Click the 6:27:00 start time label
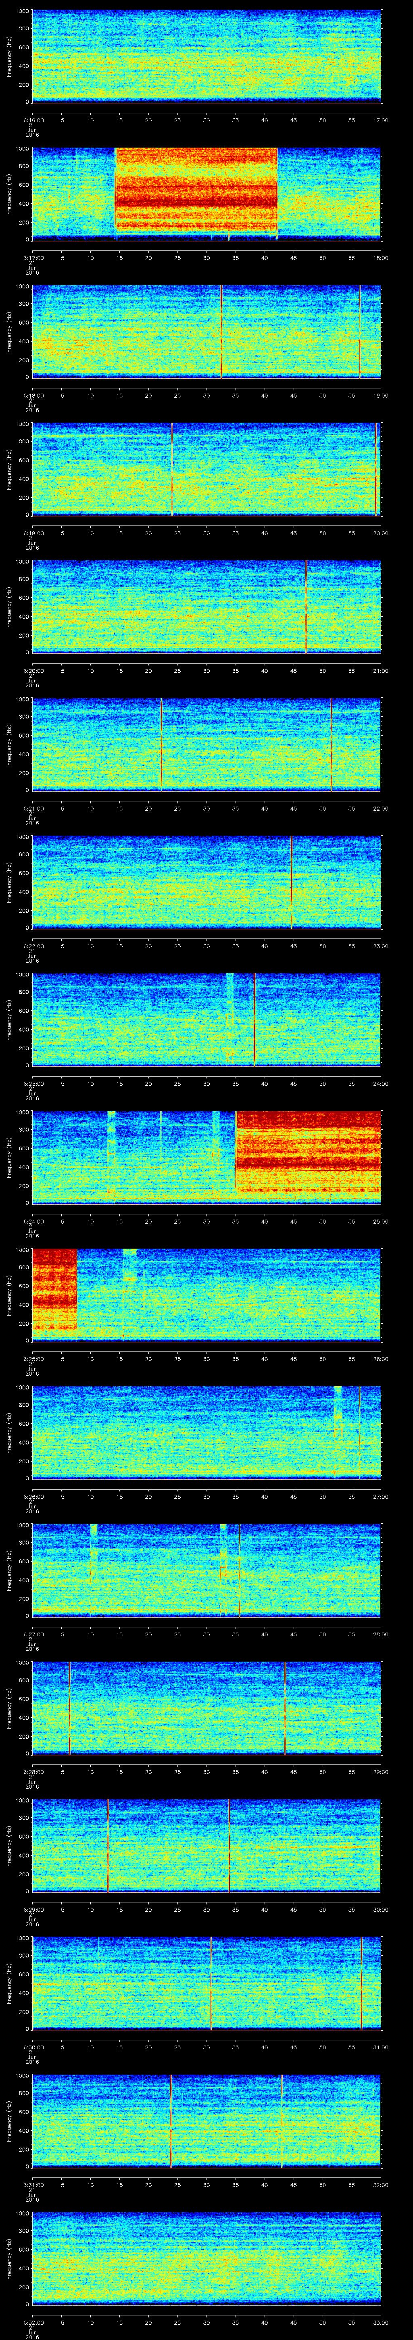This screenshot has width=413, height=2340. (x=33, y=1634)
